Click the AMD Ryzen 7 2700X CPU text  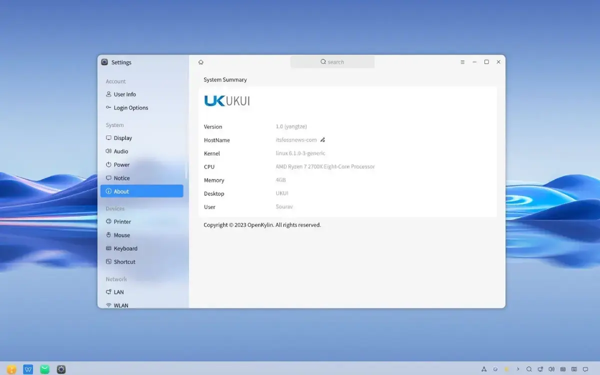point(325,166)
